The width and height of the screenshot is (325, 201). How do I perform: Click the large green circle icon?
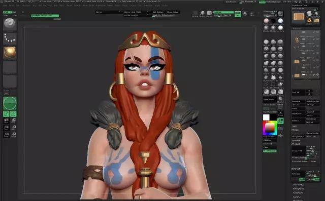(10, 103)
